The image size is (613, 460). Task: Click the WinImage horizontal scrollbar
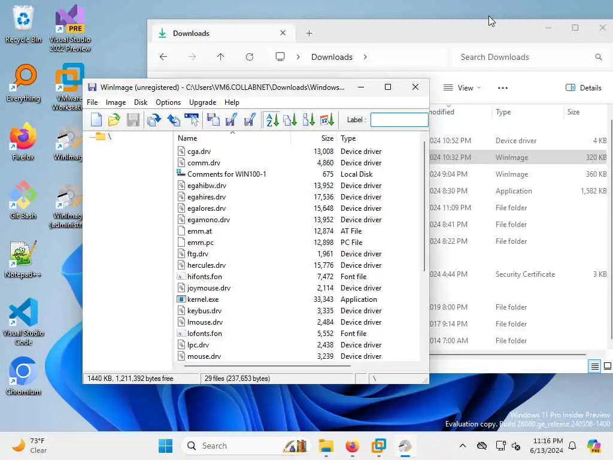(268, 366)
